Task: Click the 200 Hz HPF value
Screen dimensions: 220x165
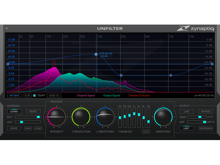Action: point(211,122)
